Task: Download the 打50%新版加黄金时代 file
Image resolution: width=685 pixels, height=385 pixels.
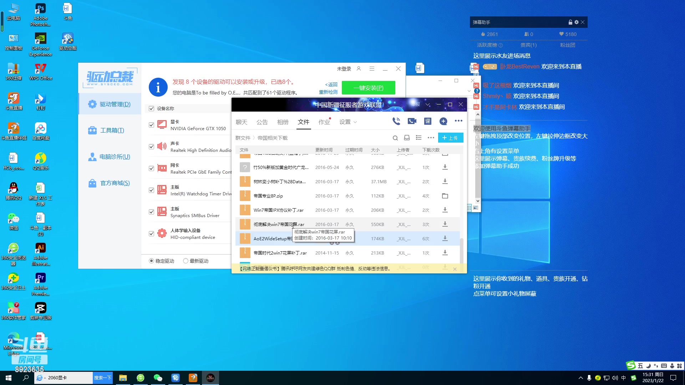Action: click(445, 167)
